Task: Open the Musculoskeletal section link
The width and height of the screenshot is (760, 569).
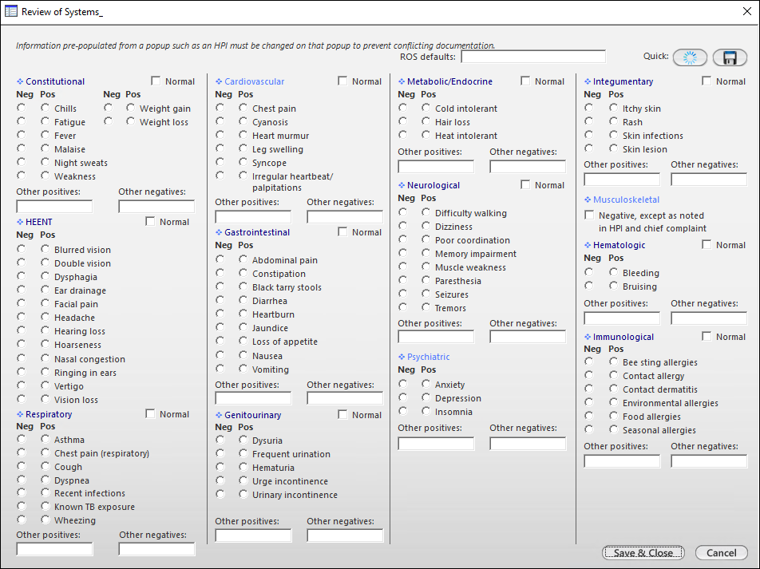Action: [x=626, y=200]
